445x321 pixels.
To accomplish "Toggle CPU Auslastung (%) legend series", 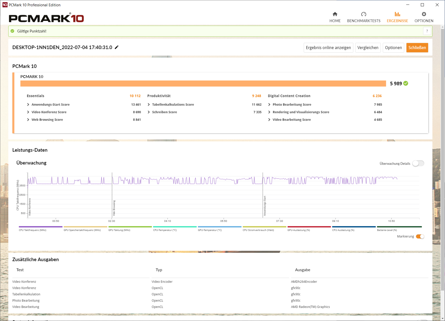I will [x=354, y=229].
